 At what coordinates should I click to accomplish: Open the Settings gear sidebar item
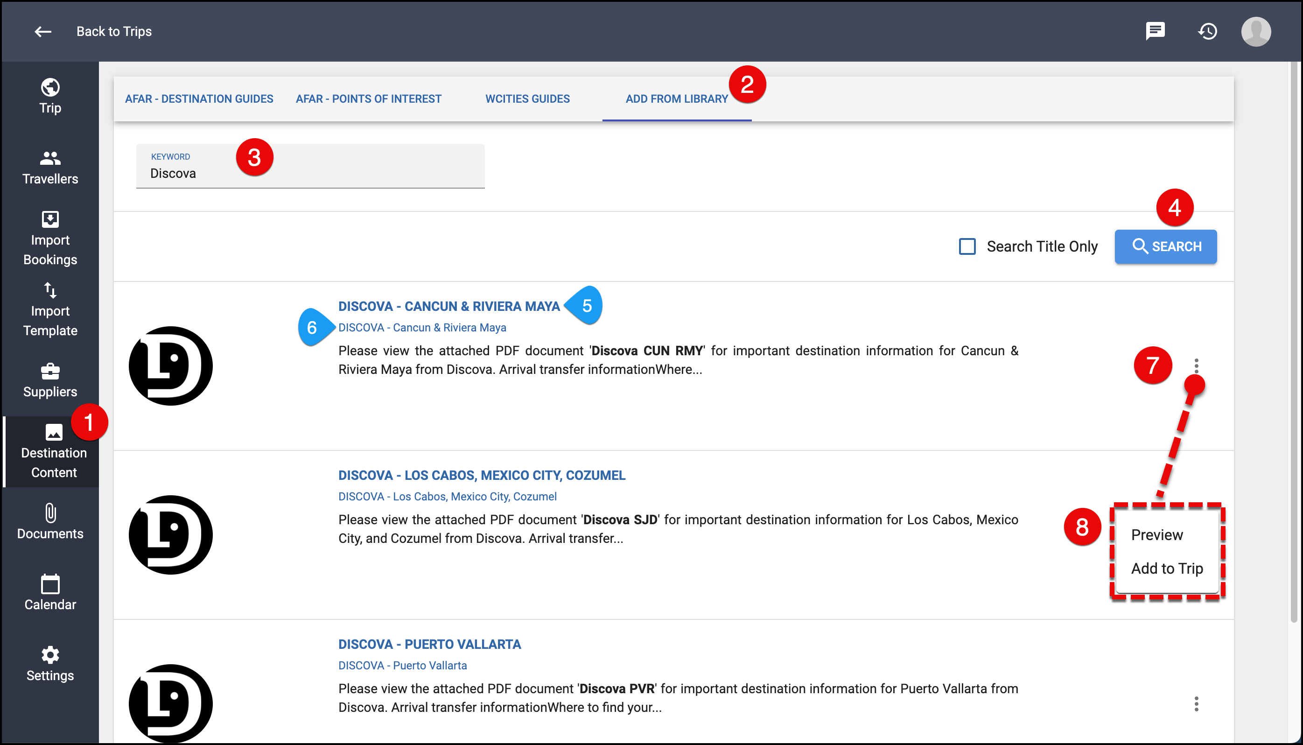[50, 664]
